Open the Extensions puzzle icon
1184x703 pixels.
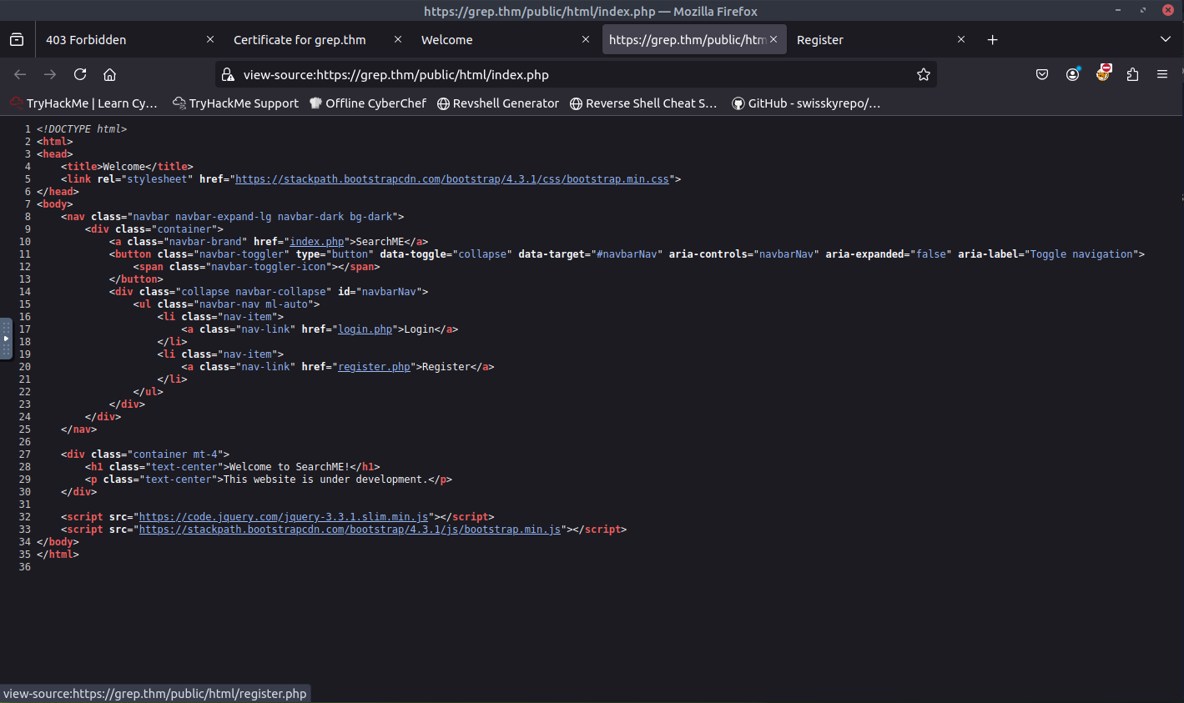[x=1132, y=74]
